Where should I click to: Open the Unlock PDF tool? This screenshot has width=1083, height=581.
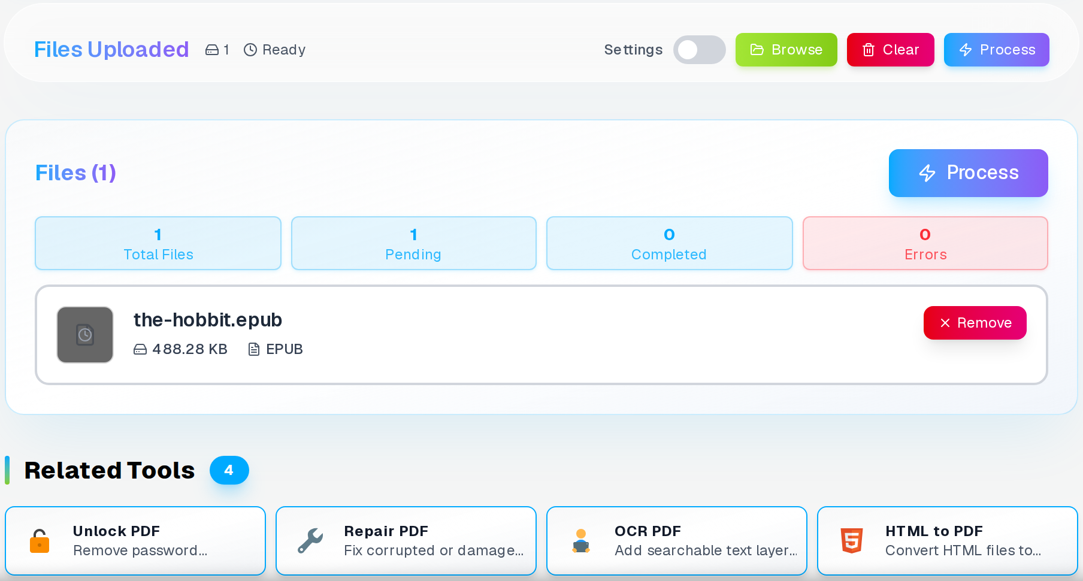(135, 541)
